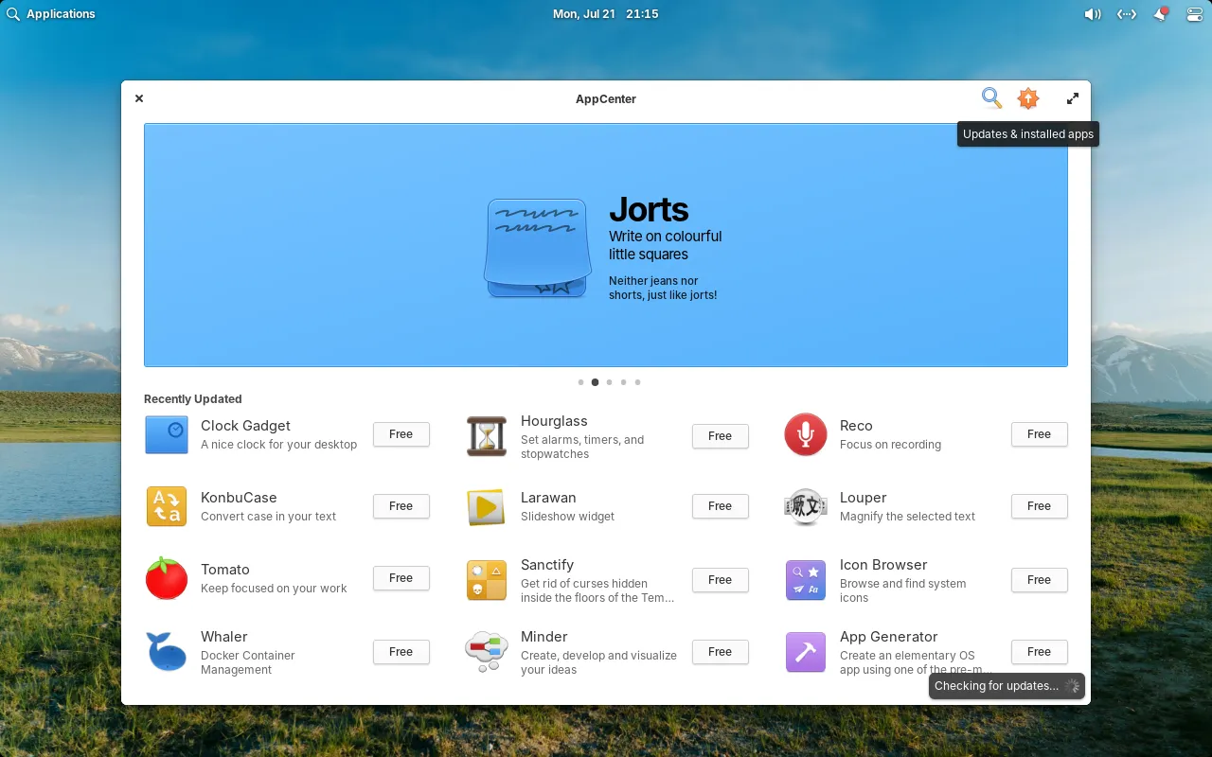Image resolution: width=1212 pixels, height=757 pixels.
Task: Jump to the last banner page dot
Action: (x=637, y=382)
